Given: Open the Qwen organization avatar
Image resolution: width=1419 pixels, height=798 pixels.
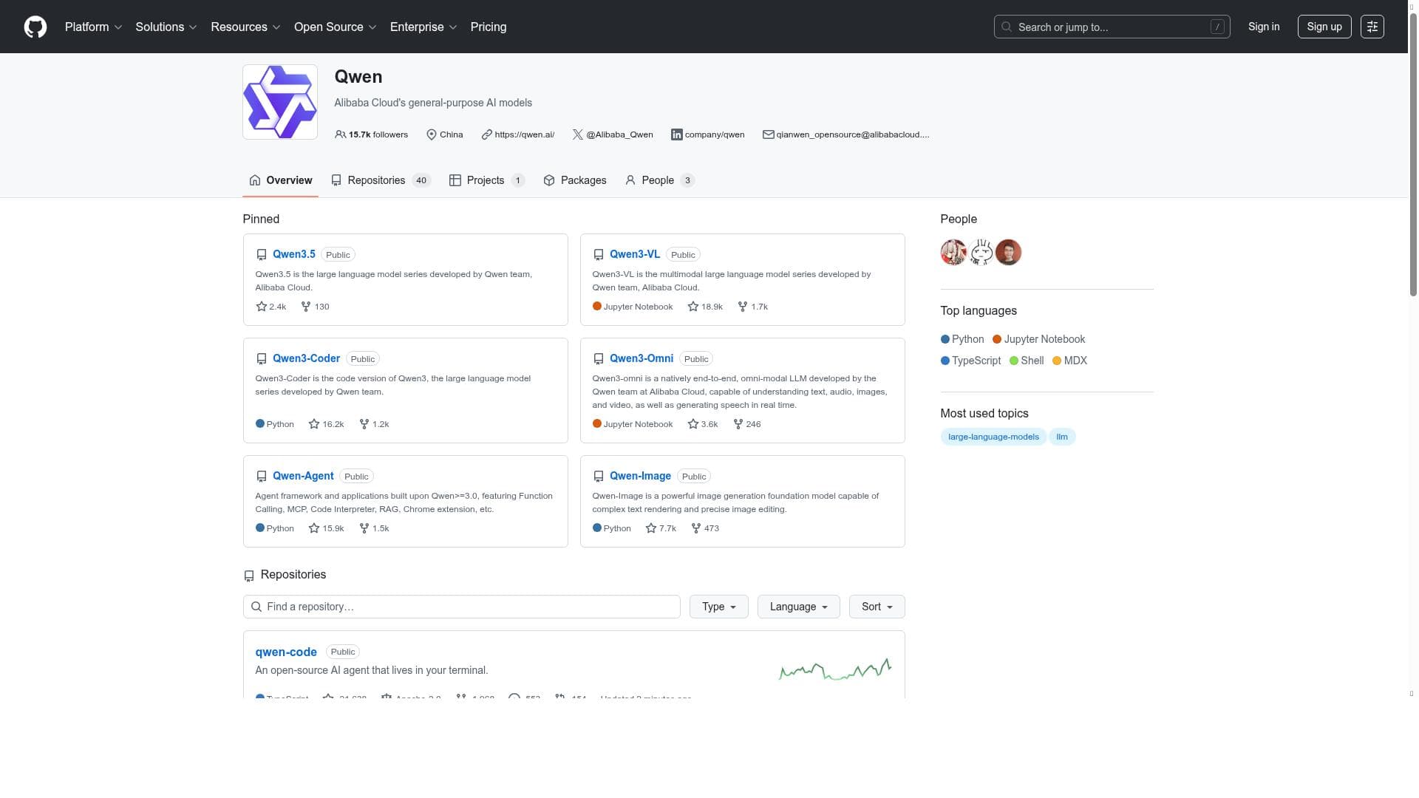Looking at the screenshot, I should point(280,102).
